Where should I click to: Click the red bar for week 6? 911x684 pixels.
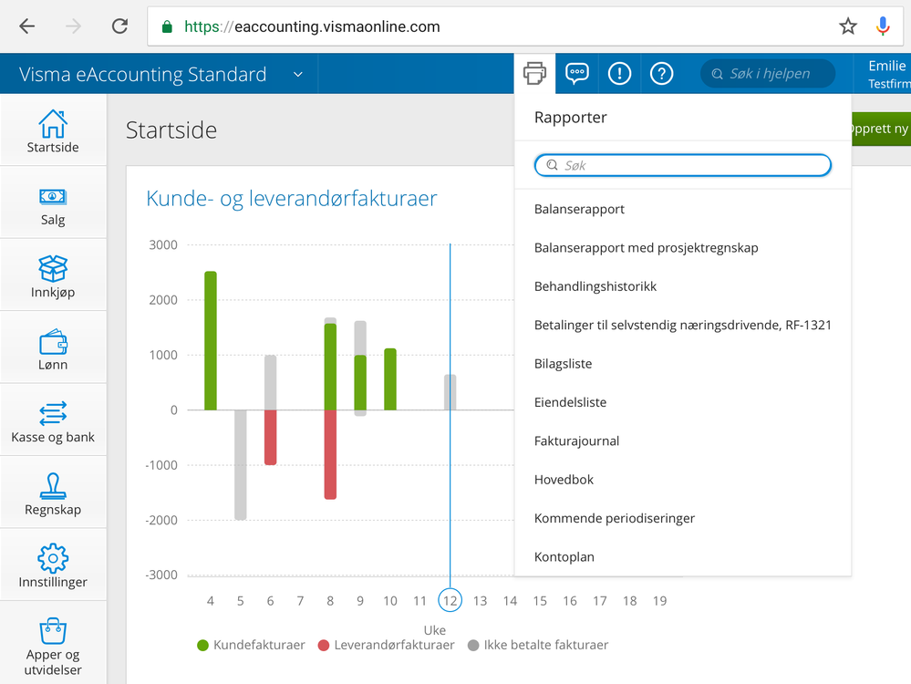coord(270,438)
